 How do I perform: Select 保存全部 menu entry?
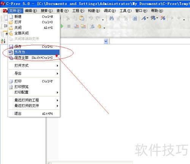click(x=34, y=58)
